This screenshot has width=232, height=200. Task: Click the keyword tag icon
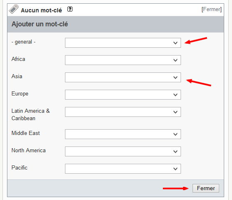pyautogui.click(x=14, y=9)
